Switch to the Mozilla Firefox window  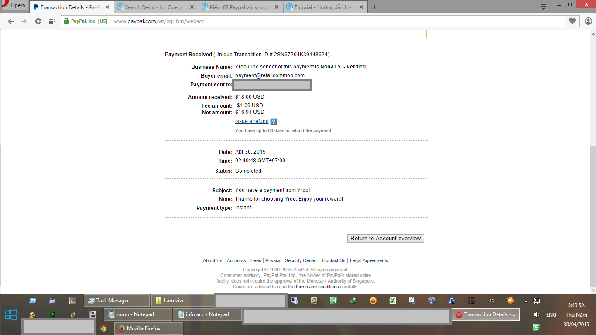[x=148, y=328]
